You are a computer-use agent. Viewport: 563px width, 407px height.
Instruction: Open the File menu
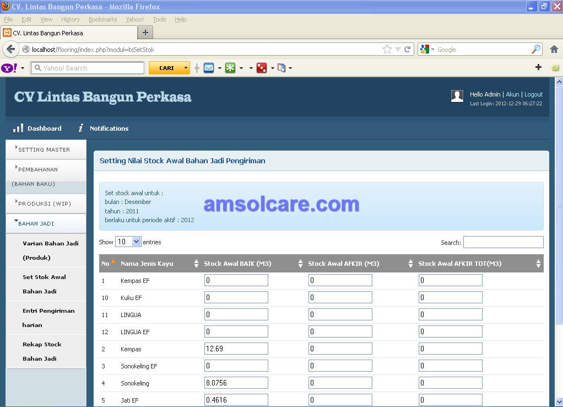(8, 19)
